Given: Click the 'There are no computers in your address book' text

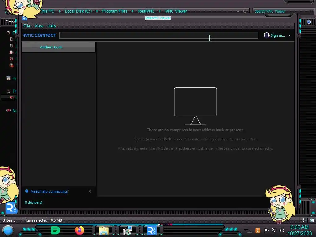Looking at the screenshot, I should pos(195,130).
